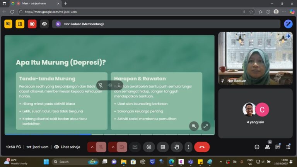Unmute the microphone
The image size is (297, 167).
click(101, 147)
